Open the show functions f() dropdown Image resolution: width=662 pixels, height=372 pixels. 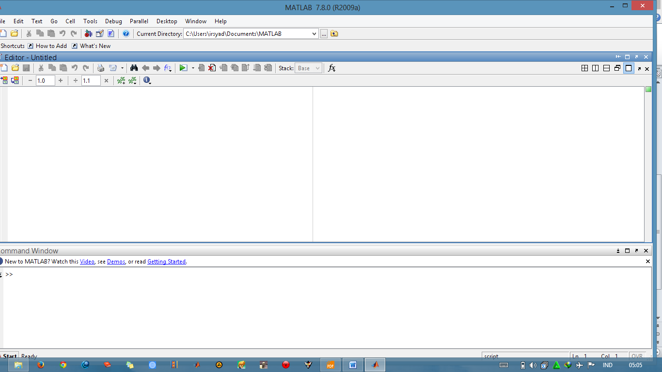[x=168, y=68]
